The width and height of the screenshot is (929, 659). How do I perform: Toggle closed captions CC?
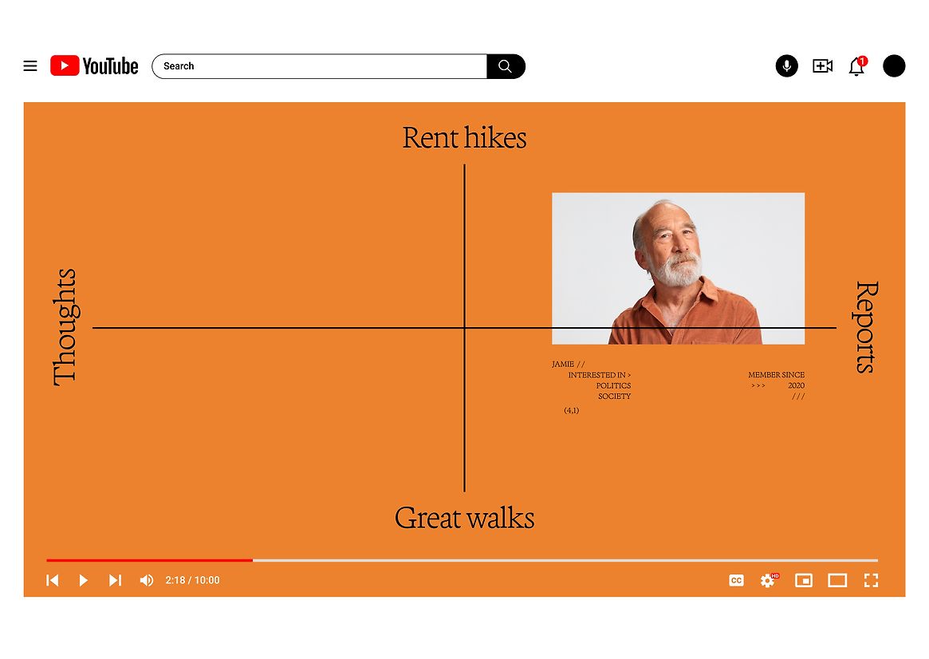pyautogui.click(x=736, y=580)
